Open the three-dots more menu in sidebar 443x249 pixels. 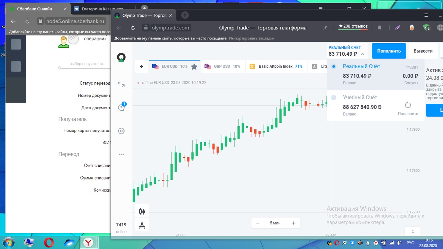[x=121, y=154]
